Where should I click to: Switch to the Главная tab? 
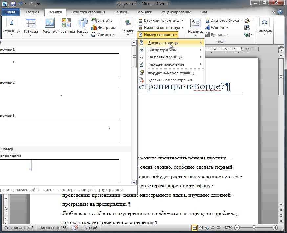[33, 12]
